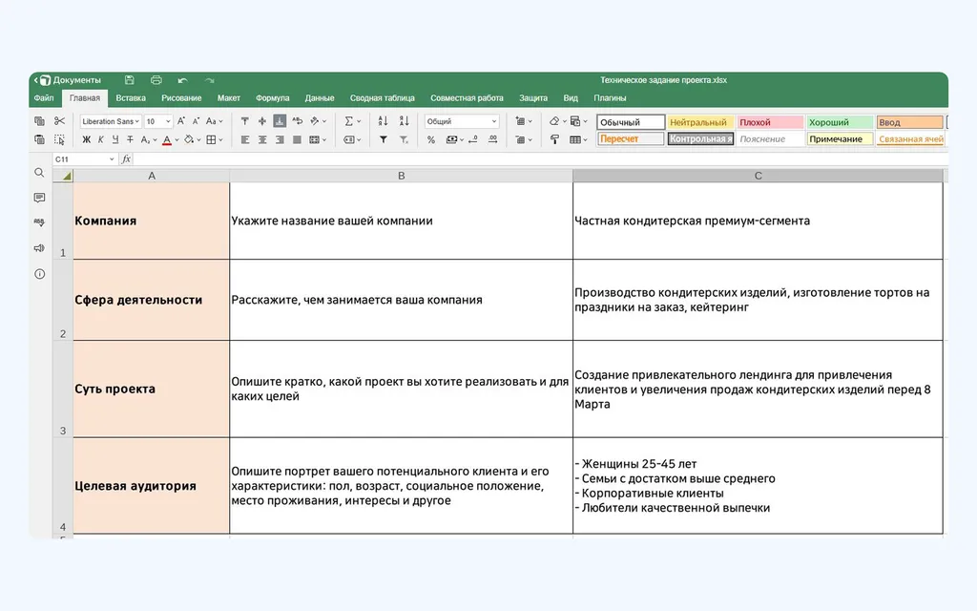This screenshot has width=977, height=611.
Task: Cut the selection with the scissors icon
Action: [59, 121]
